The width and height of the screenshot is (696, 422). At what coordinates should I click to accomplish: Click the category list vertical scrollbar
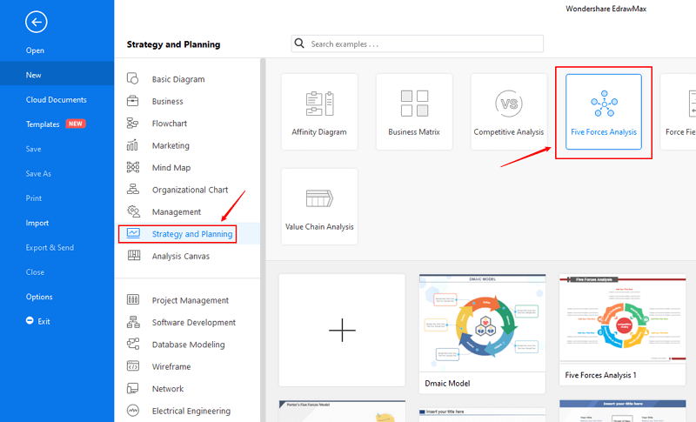(x=263, y=239)
